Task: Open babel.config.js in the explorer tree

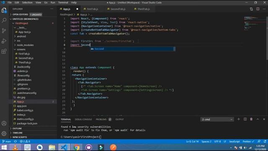Action: [25, 110]
